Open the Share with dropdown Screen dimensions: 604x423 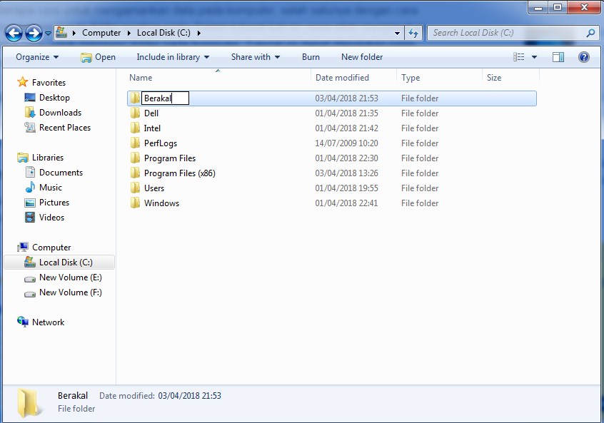[x=254, y=56]
